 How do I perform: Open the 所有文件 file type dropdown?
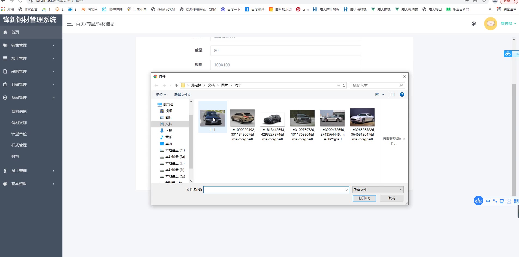pos(378,190)
